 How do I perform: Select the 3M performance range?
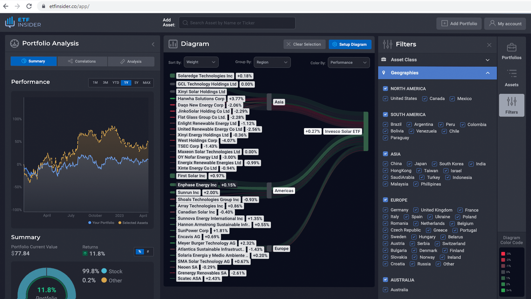point(106,83)
